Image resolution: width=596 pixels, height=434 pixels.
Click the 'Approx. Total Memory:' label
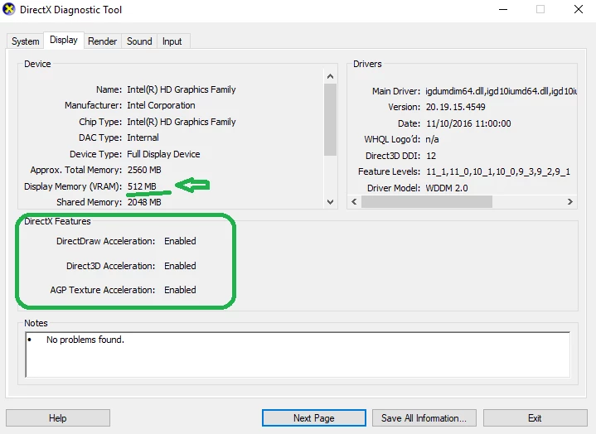[x=76, y=170]
